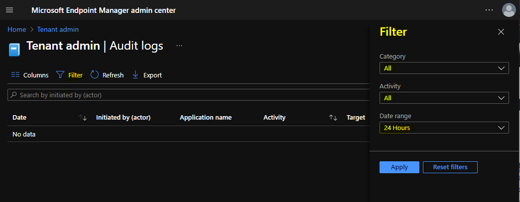Expand the Category dropdown

444,68
